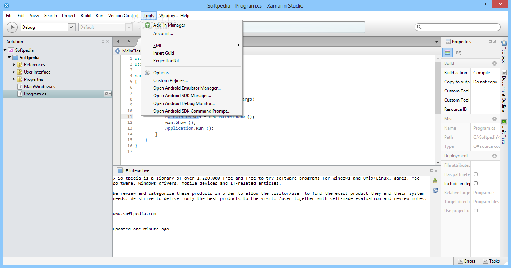The height and width of the screenshot is (268, 511).
Task: Click the blue project icon beside bold Softpedia
Action: pos(15,58)
